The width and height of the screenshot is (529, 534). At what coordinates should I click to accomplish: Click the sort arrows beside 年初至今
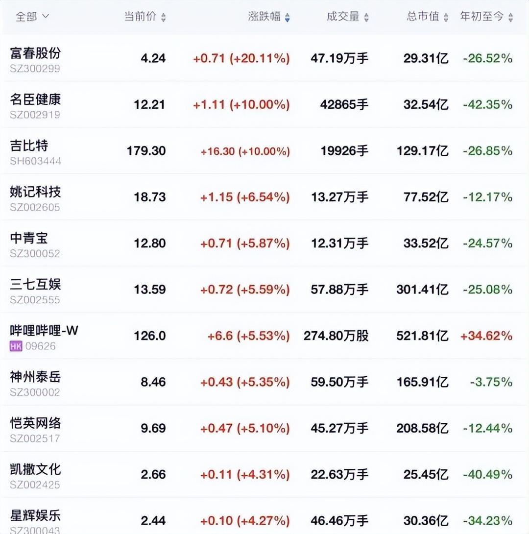[x=511, y=17]
